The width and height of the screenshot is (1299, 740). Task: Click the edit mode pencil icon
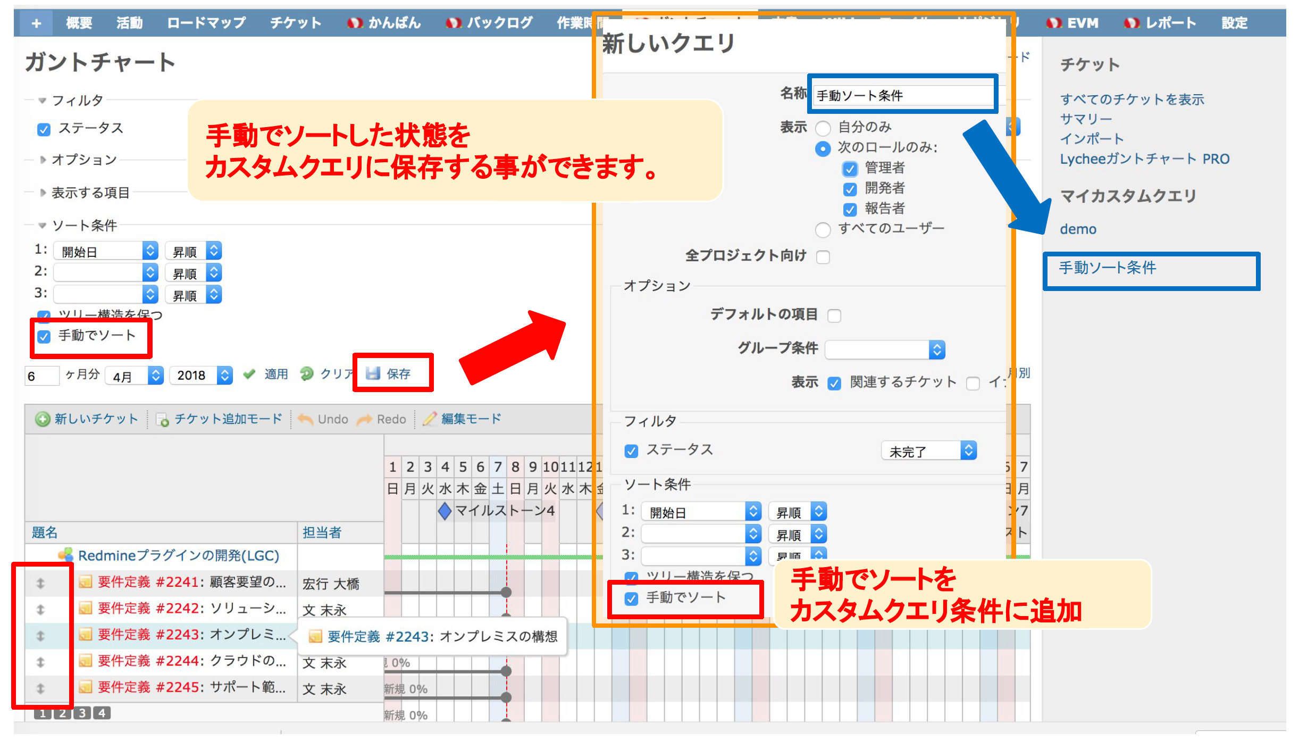click(x=430, y=419)
